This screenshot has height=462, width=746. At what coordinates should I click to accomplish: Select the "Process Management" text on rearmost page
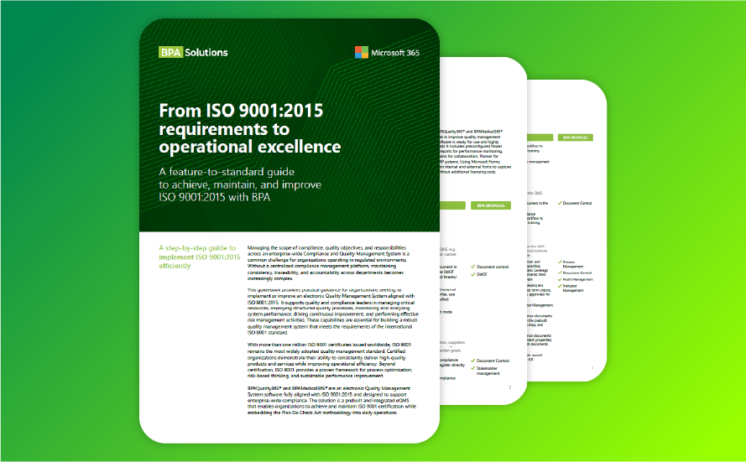tap(573, 264)
